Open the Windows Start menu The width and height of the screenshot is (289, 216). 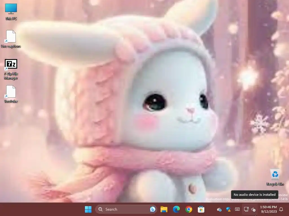(88, 209)
